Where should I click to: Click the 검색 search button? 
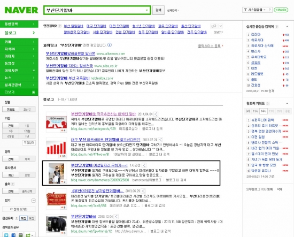(158, 10)
